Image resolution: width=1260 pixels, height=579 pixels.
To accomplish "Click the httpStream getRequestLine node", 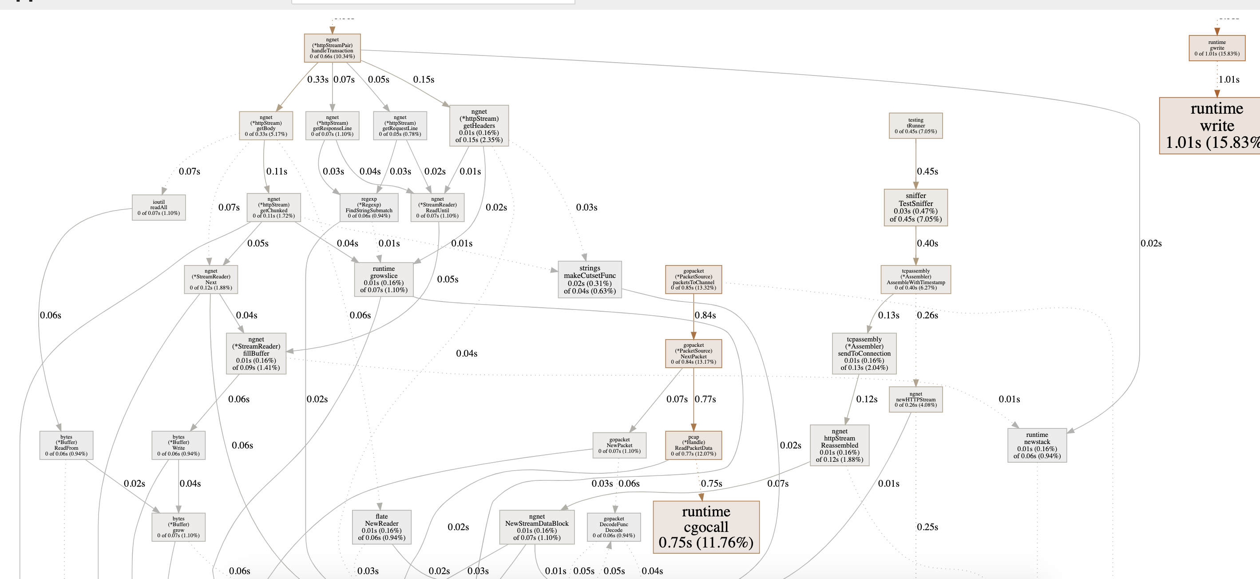I will click(400, 126).
